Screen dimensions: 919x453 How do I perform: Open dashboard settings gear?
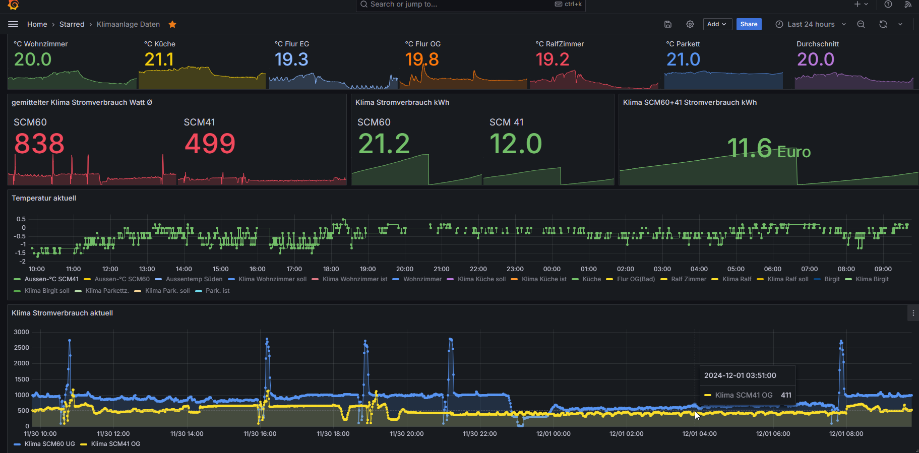(x=690, y=24)
